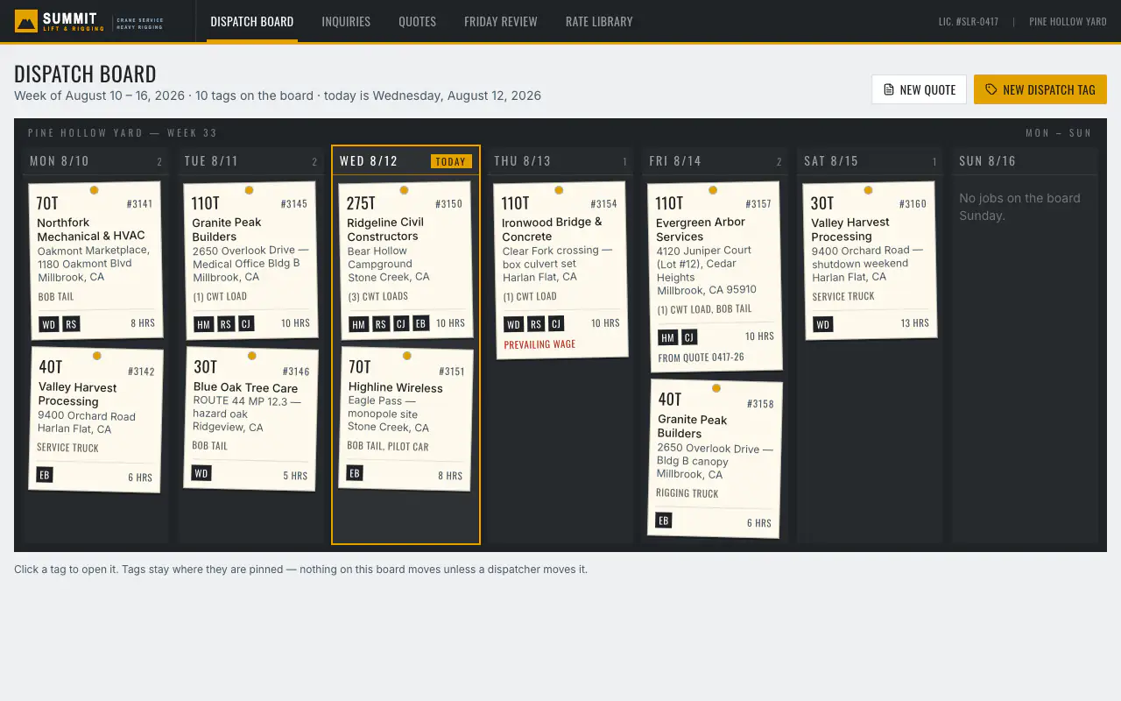Open the Ironwood Bridge & Concrete tag
The width and height of the screenshot is (1121, 701).
click(560, 269)
